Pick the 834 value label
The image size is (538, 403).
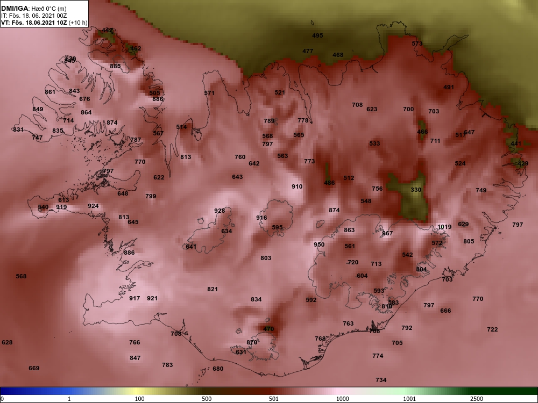(256, 299)
